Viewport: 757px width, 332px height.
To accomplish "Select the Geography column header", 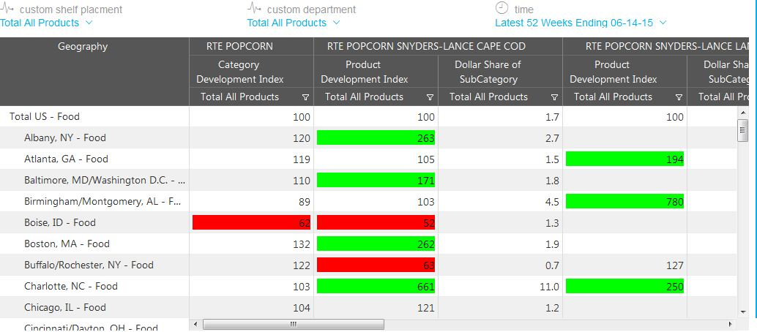I will tap(83, 47).
